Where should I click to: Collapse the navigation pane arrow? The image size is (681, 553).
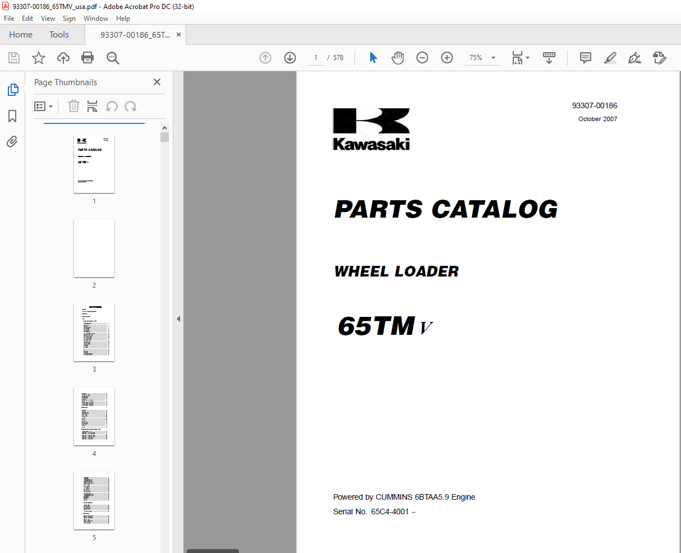tap(178, 319)
